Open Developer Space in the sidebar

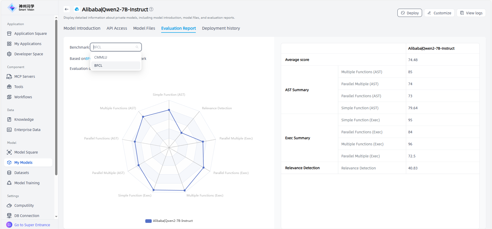pyautogui.click(x=28, y=54)
